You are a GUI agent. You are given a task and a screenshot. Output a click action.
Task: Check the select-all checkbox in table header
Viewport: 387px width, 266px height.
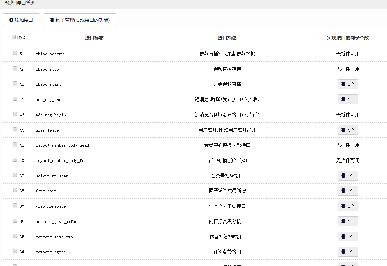coord(14,37)
